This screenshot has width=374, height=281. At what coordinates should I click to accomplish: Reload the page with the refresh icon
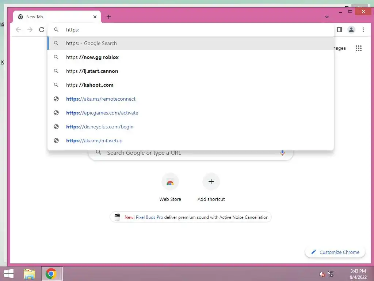[42, 30]
